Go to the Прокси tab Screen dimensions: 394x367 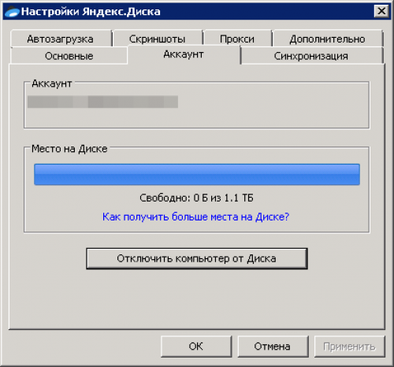tap(237, 39)
